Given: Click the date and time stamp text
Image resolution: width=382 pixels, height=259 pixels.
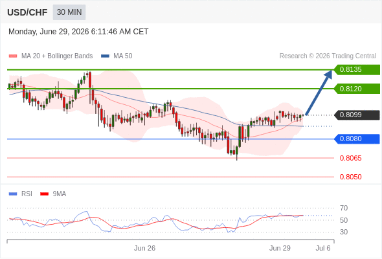Looking at the screenshot, I should (x=78, y=32).
